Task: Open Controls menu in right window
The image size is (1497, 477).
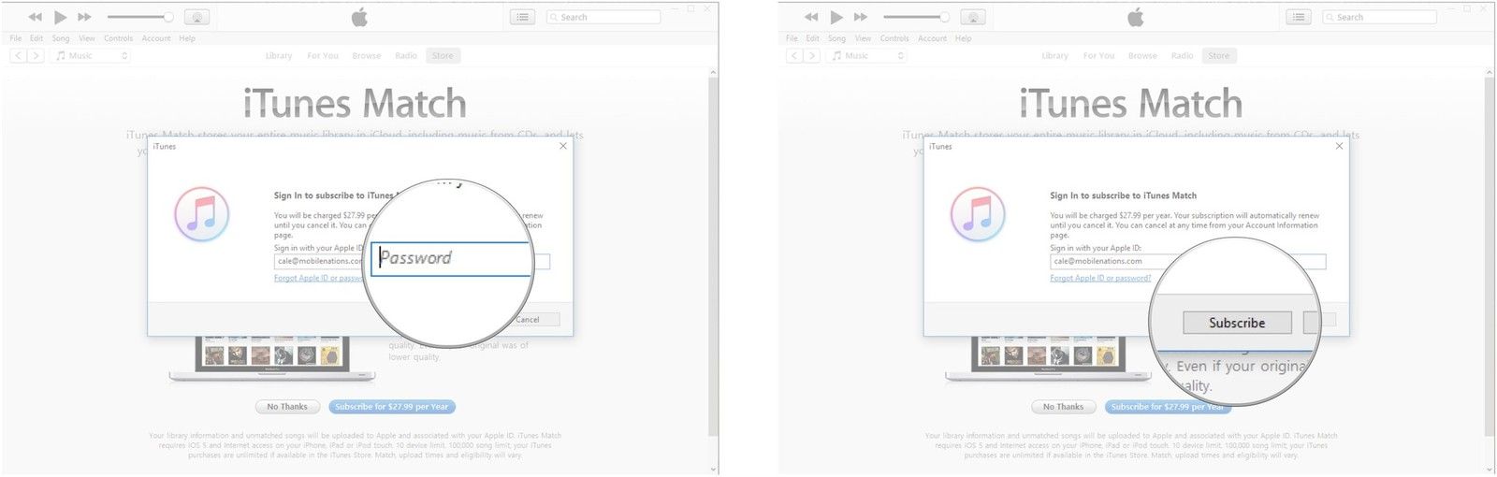Action: [x=894, y=38]
